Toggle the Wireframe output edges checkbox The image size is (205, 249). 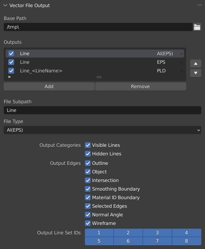coord(88,223)
